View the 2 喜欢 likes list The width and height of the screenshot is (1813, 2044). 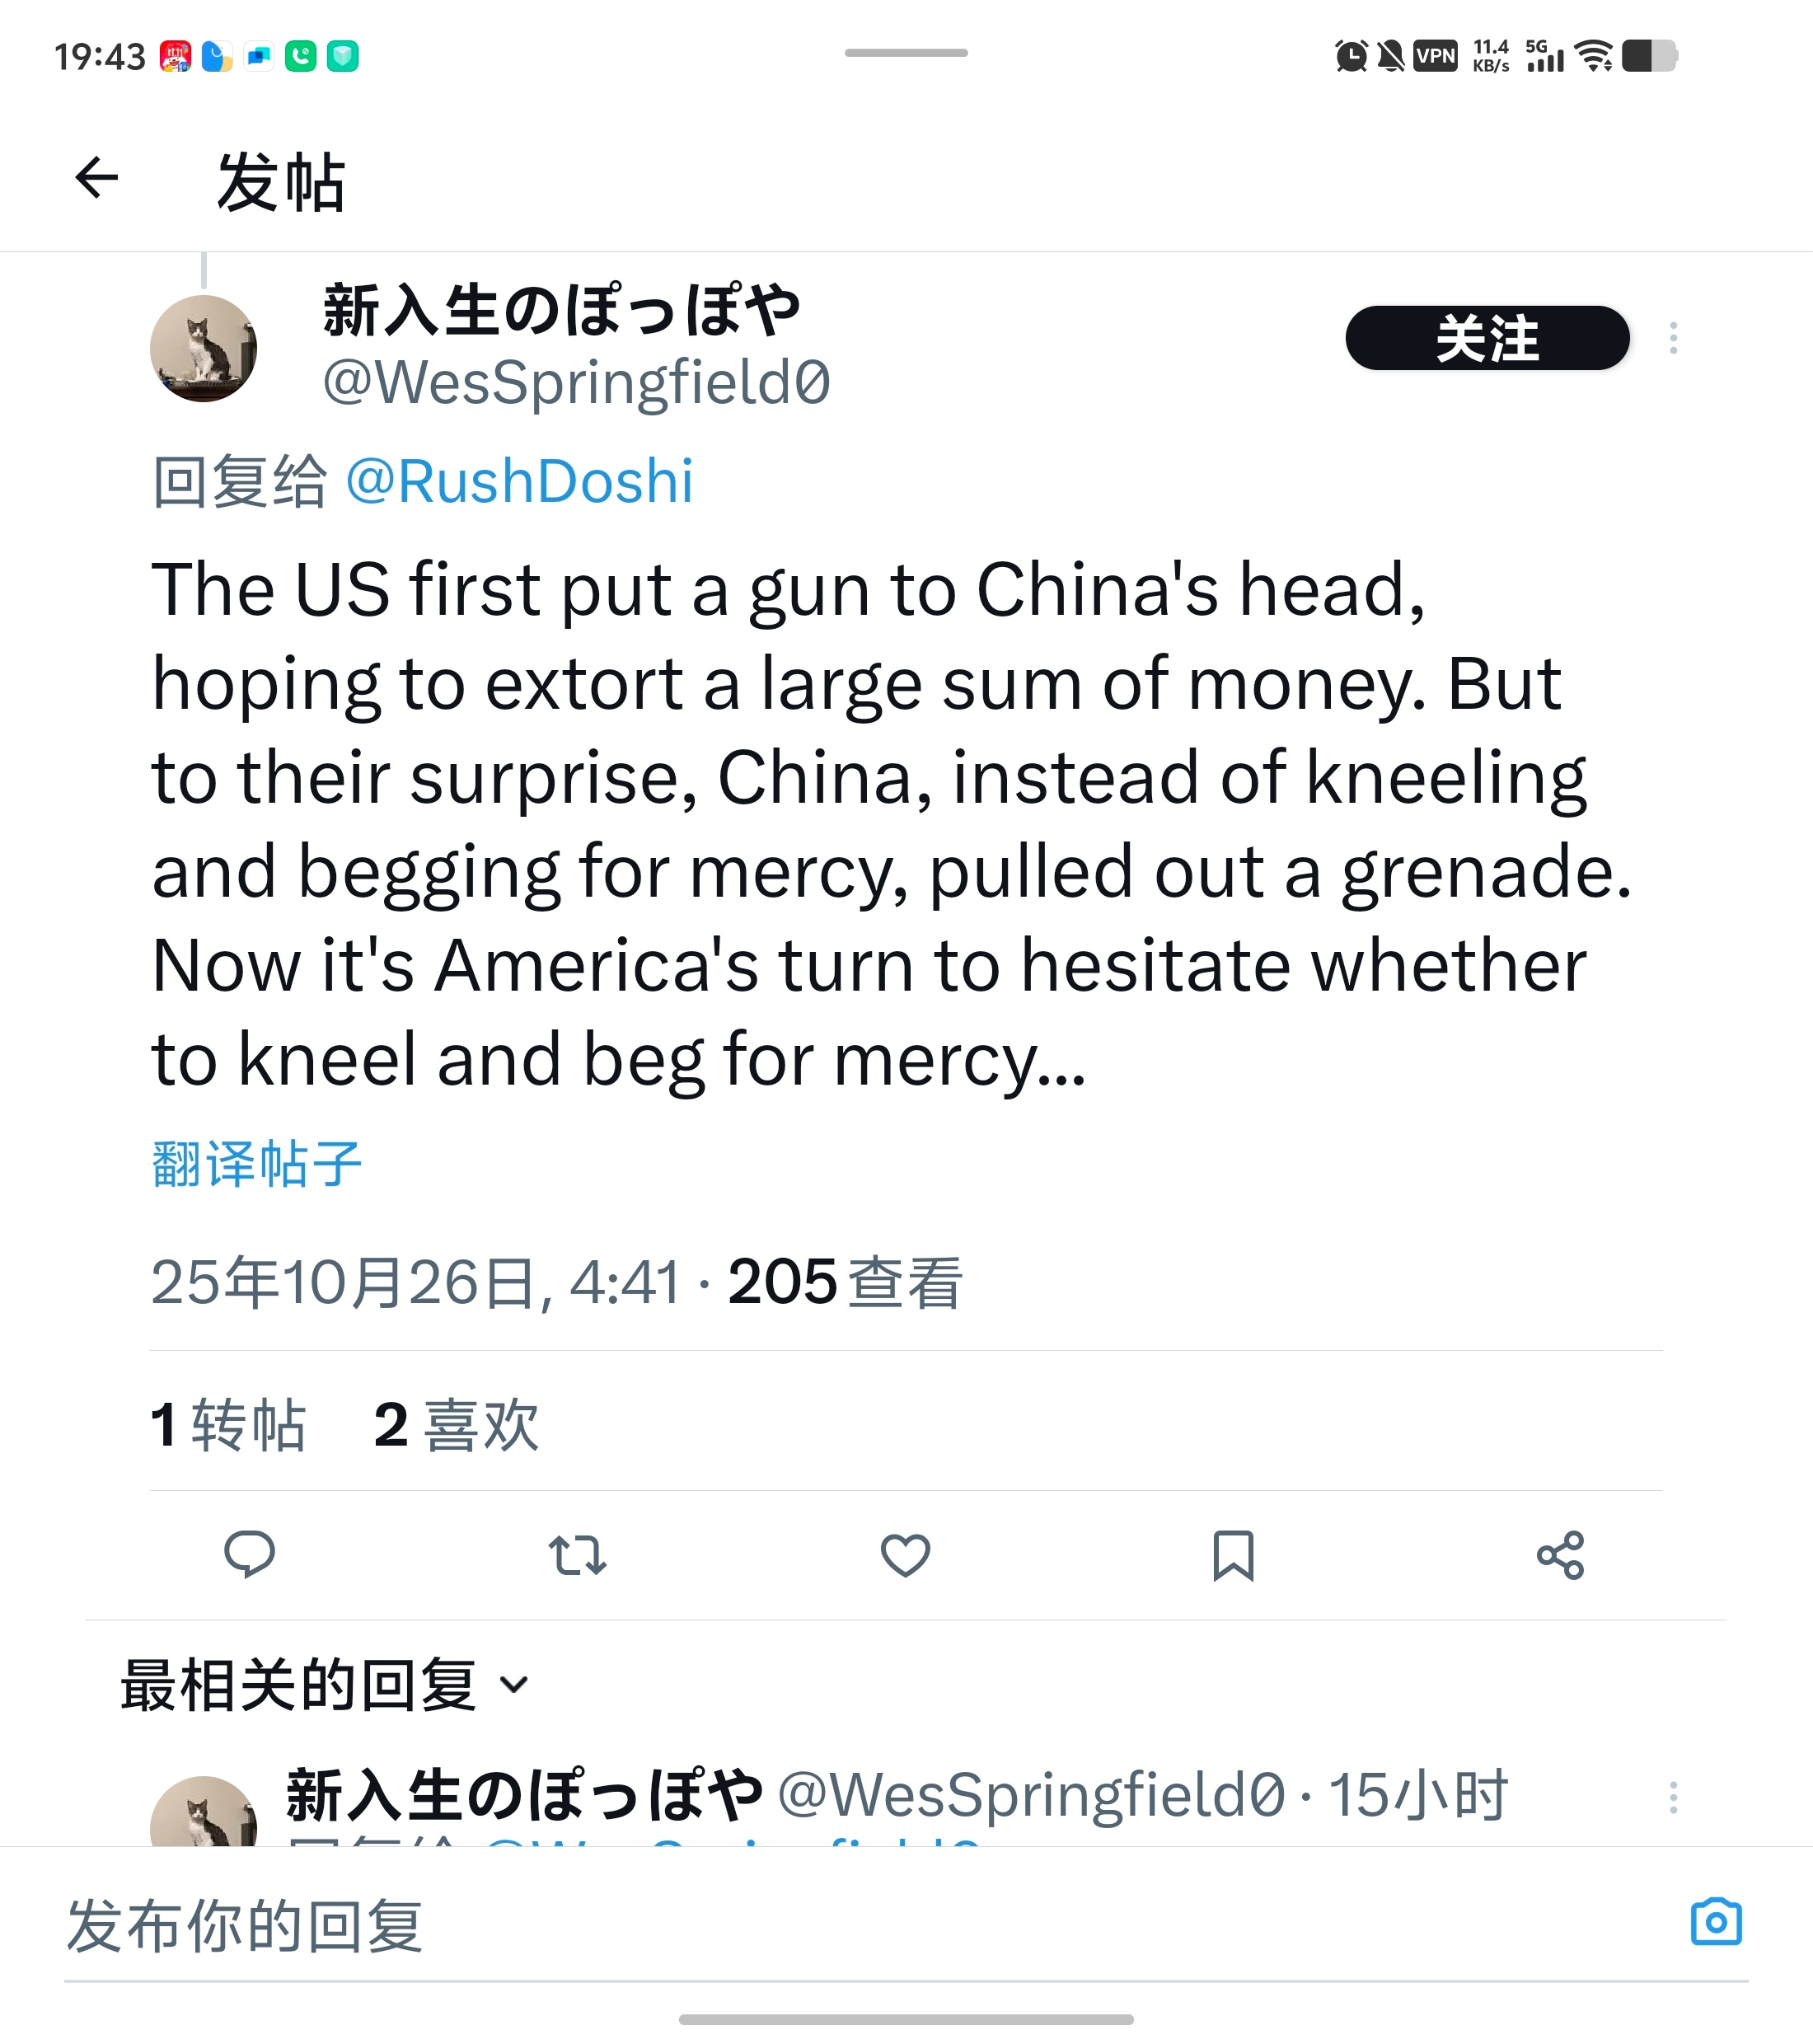[x=456, y=1424]
